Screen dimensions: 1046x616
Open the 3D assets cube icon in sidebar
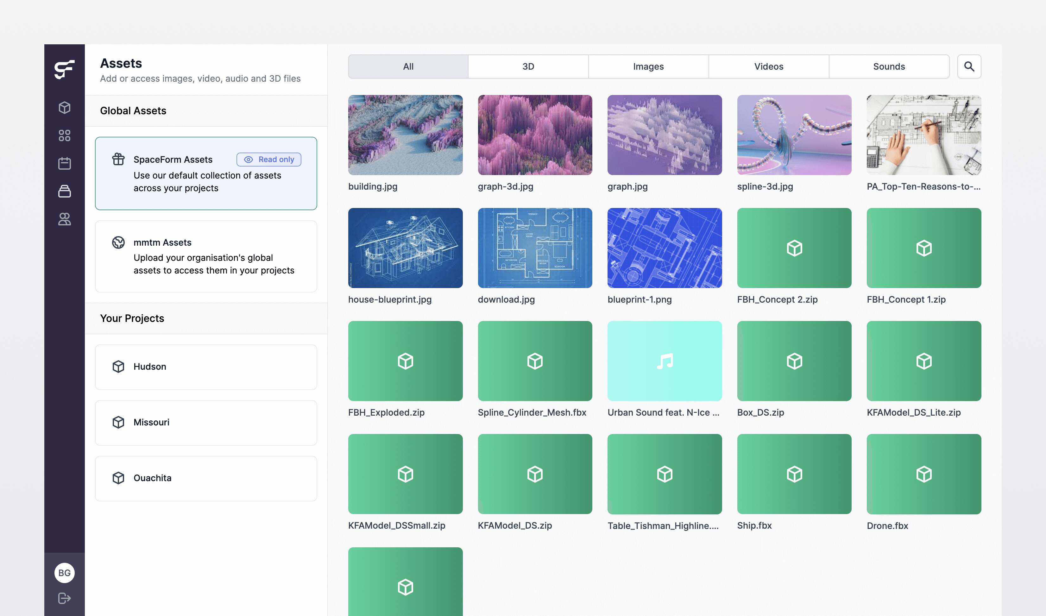coord(64,108)
